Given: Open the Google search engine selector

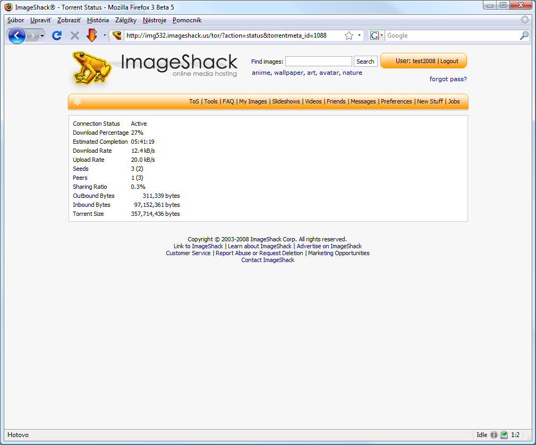Looking at the screenshot, I should (x=376, y=35).
